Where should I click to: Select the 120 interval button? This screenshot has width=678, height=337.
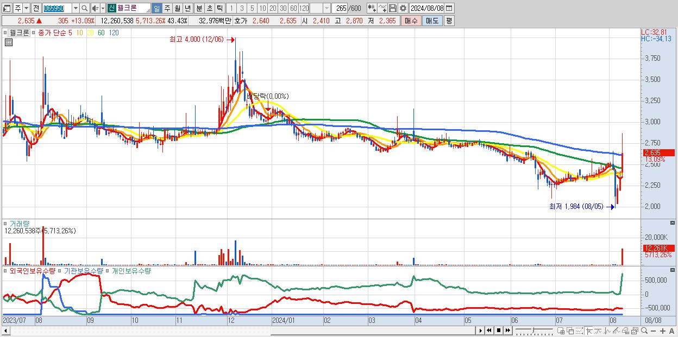304,8
